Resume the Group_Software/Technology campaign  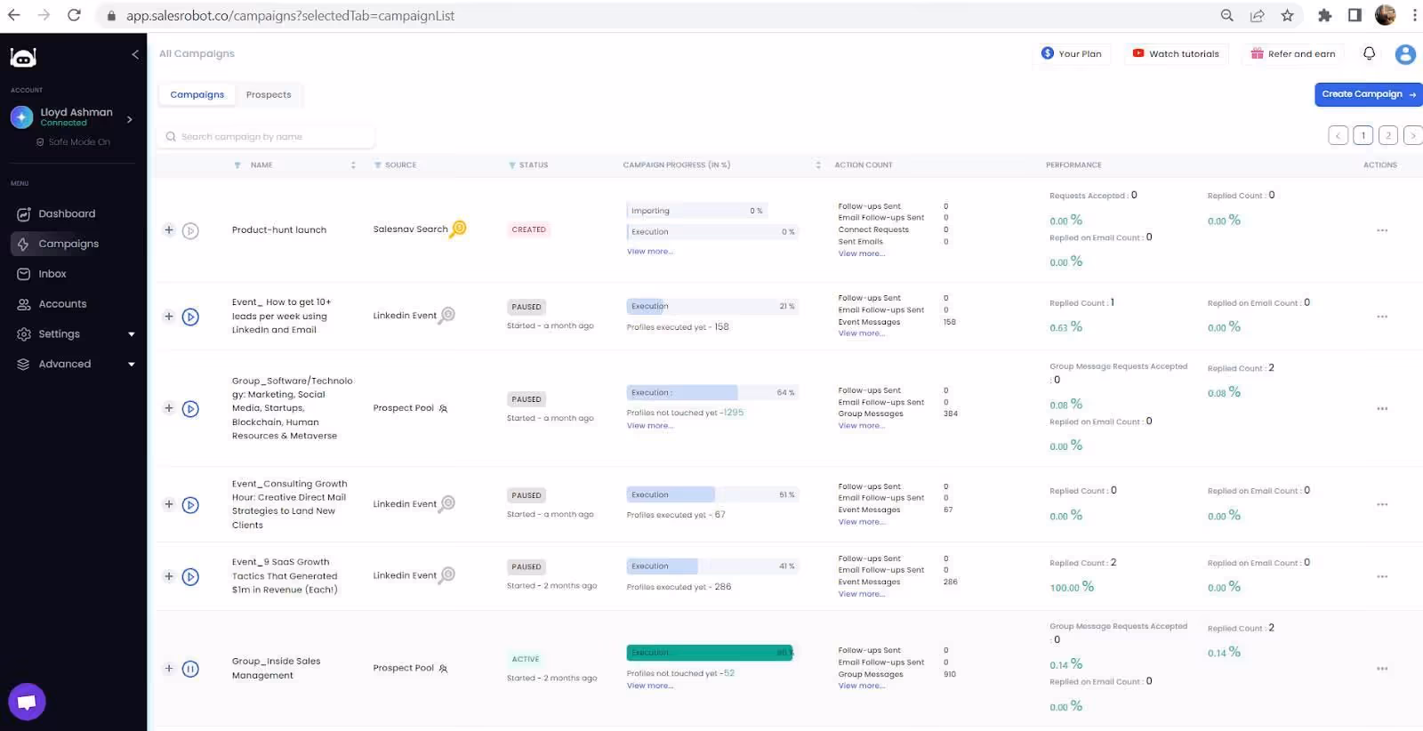pos(190,409)
